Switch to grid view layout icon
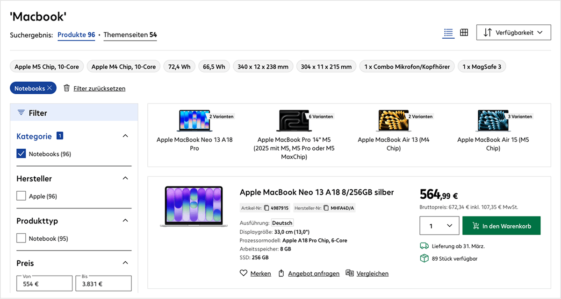 tap(464, 33)
